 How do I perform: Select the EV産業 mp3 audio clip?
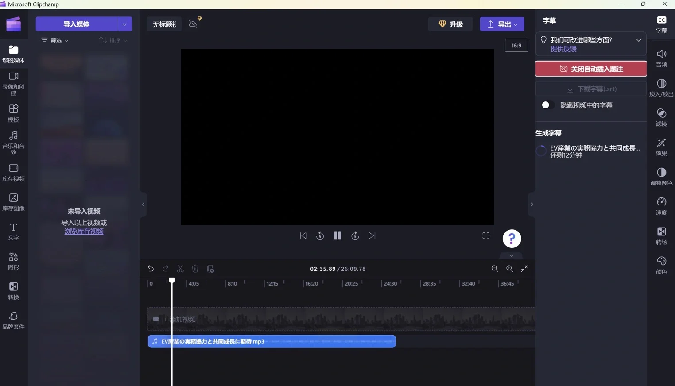pyautogui.click(x=272, y=341)
